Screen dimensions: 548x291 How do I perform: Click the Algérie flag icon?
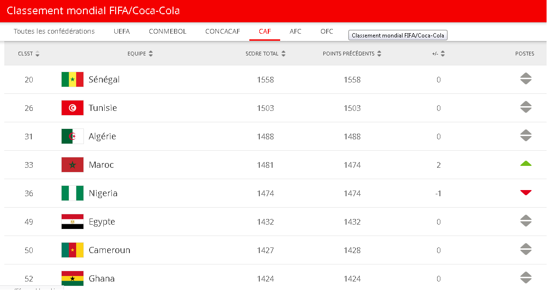[73, 136]
